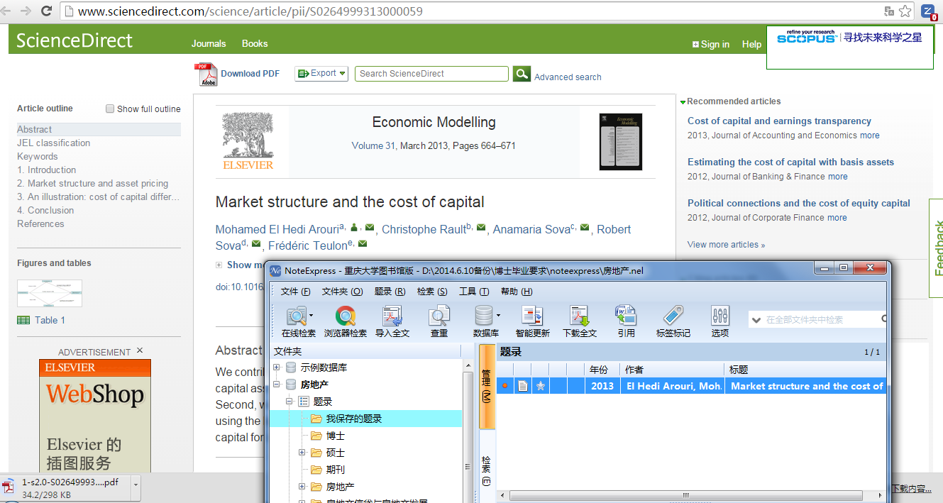Open 文件夹(O) menu in NoteExpress
The width and height of the screenshot is (943, 503).
[x=343, y=292]
